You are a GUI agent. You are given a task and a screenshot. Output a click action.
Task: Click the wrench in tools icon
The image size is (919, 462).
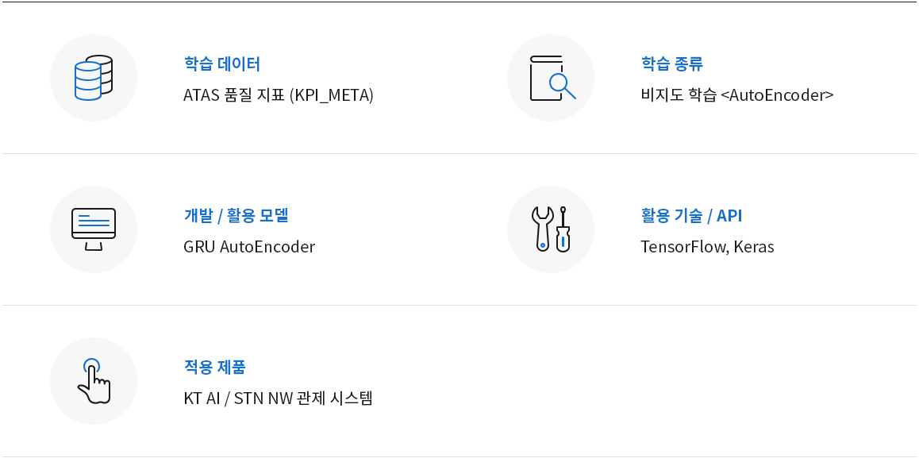[542, 229]
